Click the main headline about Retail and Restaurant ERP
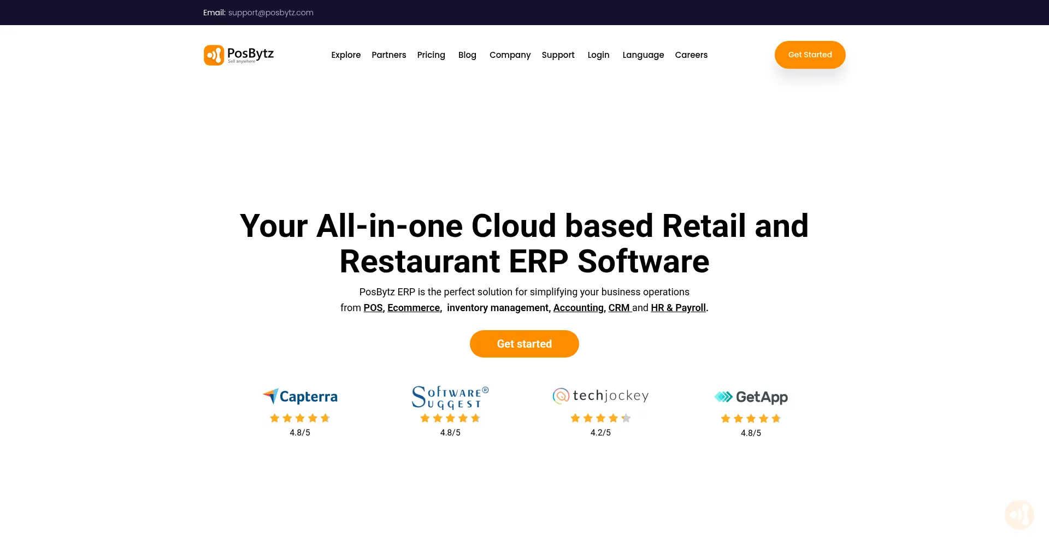Screen dimensions: 1049x542 524,243
